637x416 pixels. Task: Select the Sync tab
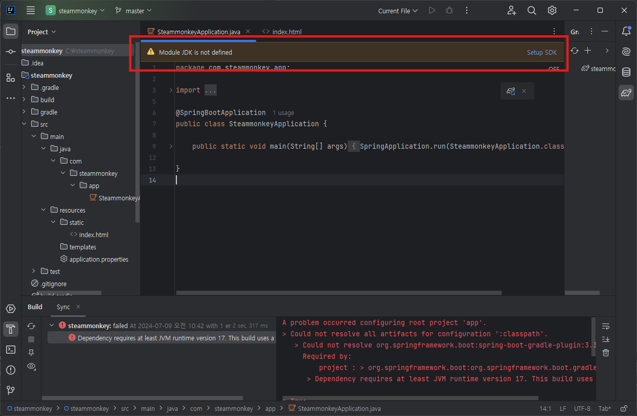(63, 307)
